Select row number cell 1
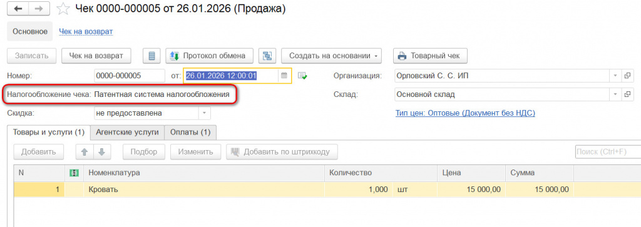The image size is (641, 227). pyautogui.click(x=39, y=189)
